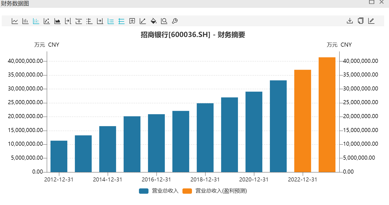This screenshot has height=205, width=389.
Task: Toggle the highlighted legend list icon
Action: 111,21
